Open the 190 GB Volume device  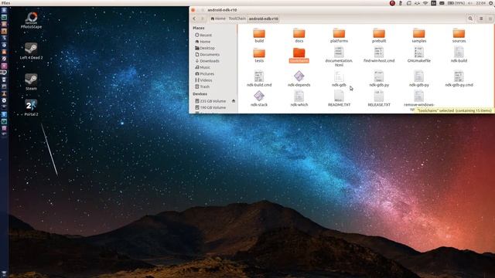[x=210, y=107]
